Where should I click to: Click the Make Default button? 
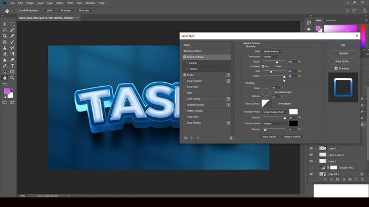269,137
